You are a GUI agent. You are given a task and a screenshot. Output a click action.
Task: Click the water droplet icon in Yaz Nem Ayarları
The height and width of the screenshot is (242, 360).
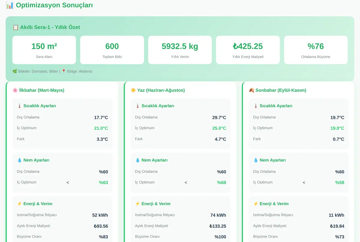pos(138,160)
